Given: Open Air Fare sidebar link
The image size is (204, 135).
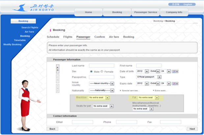Looking at the screenshot, I should [x=29, y=32].
